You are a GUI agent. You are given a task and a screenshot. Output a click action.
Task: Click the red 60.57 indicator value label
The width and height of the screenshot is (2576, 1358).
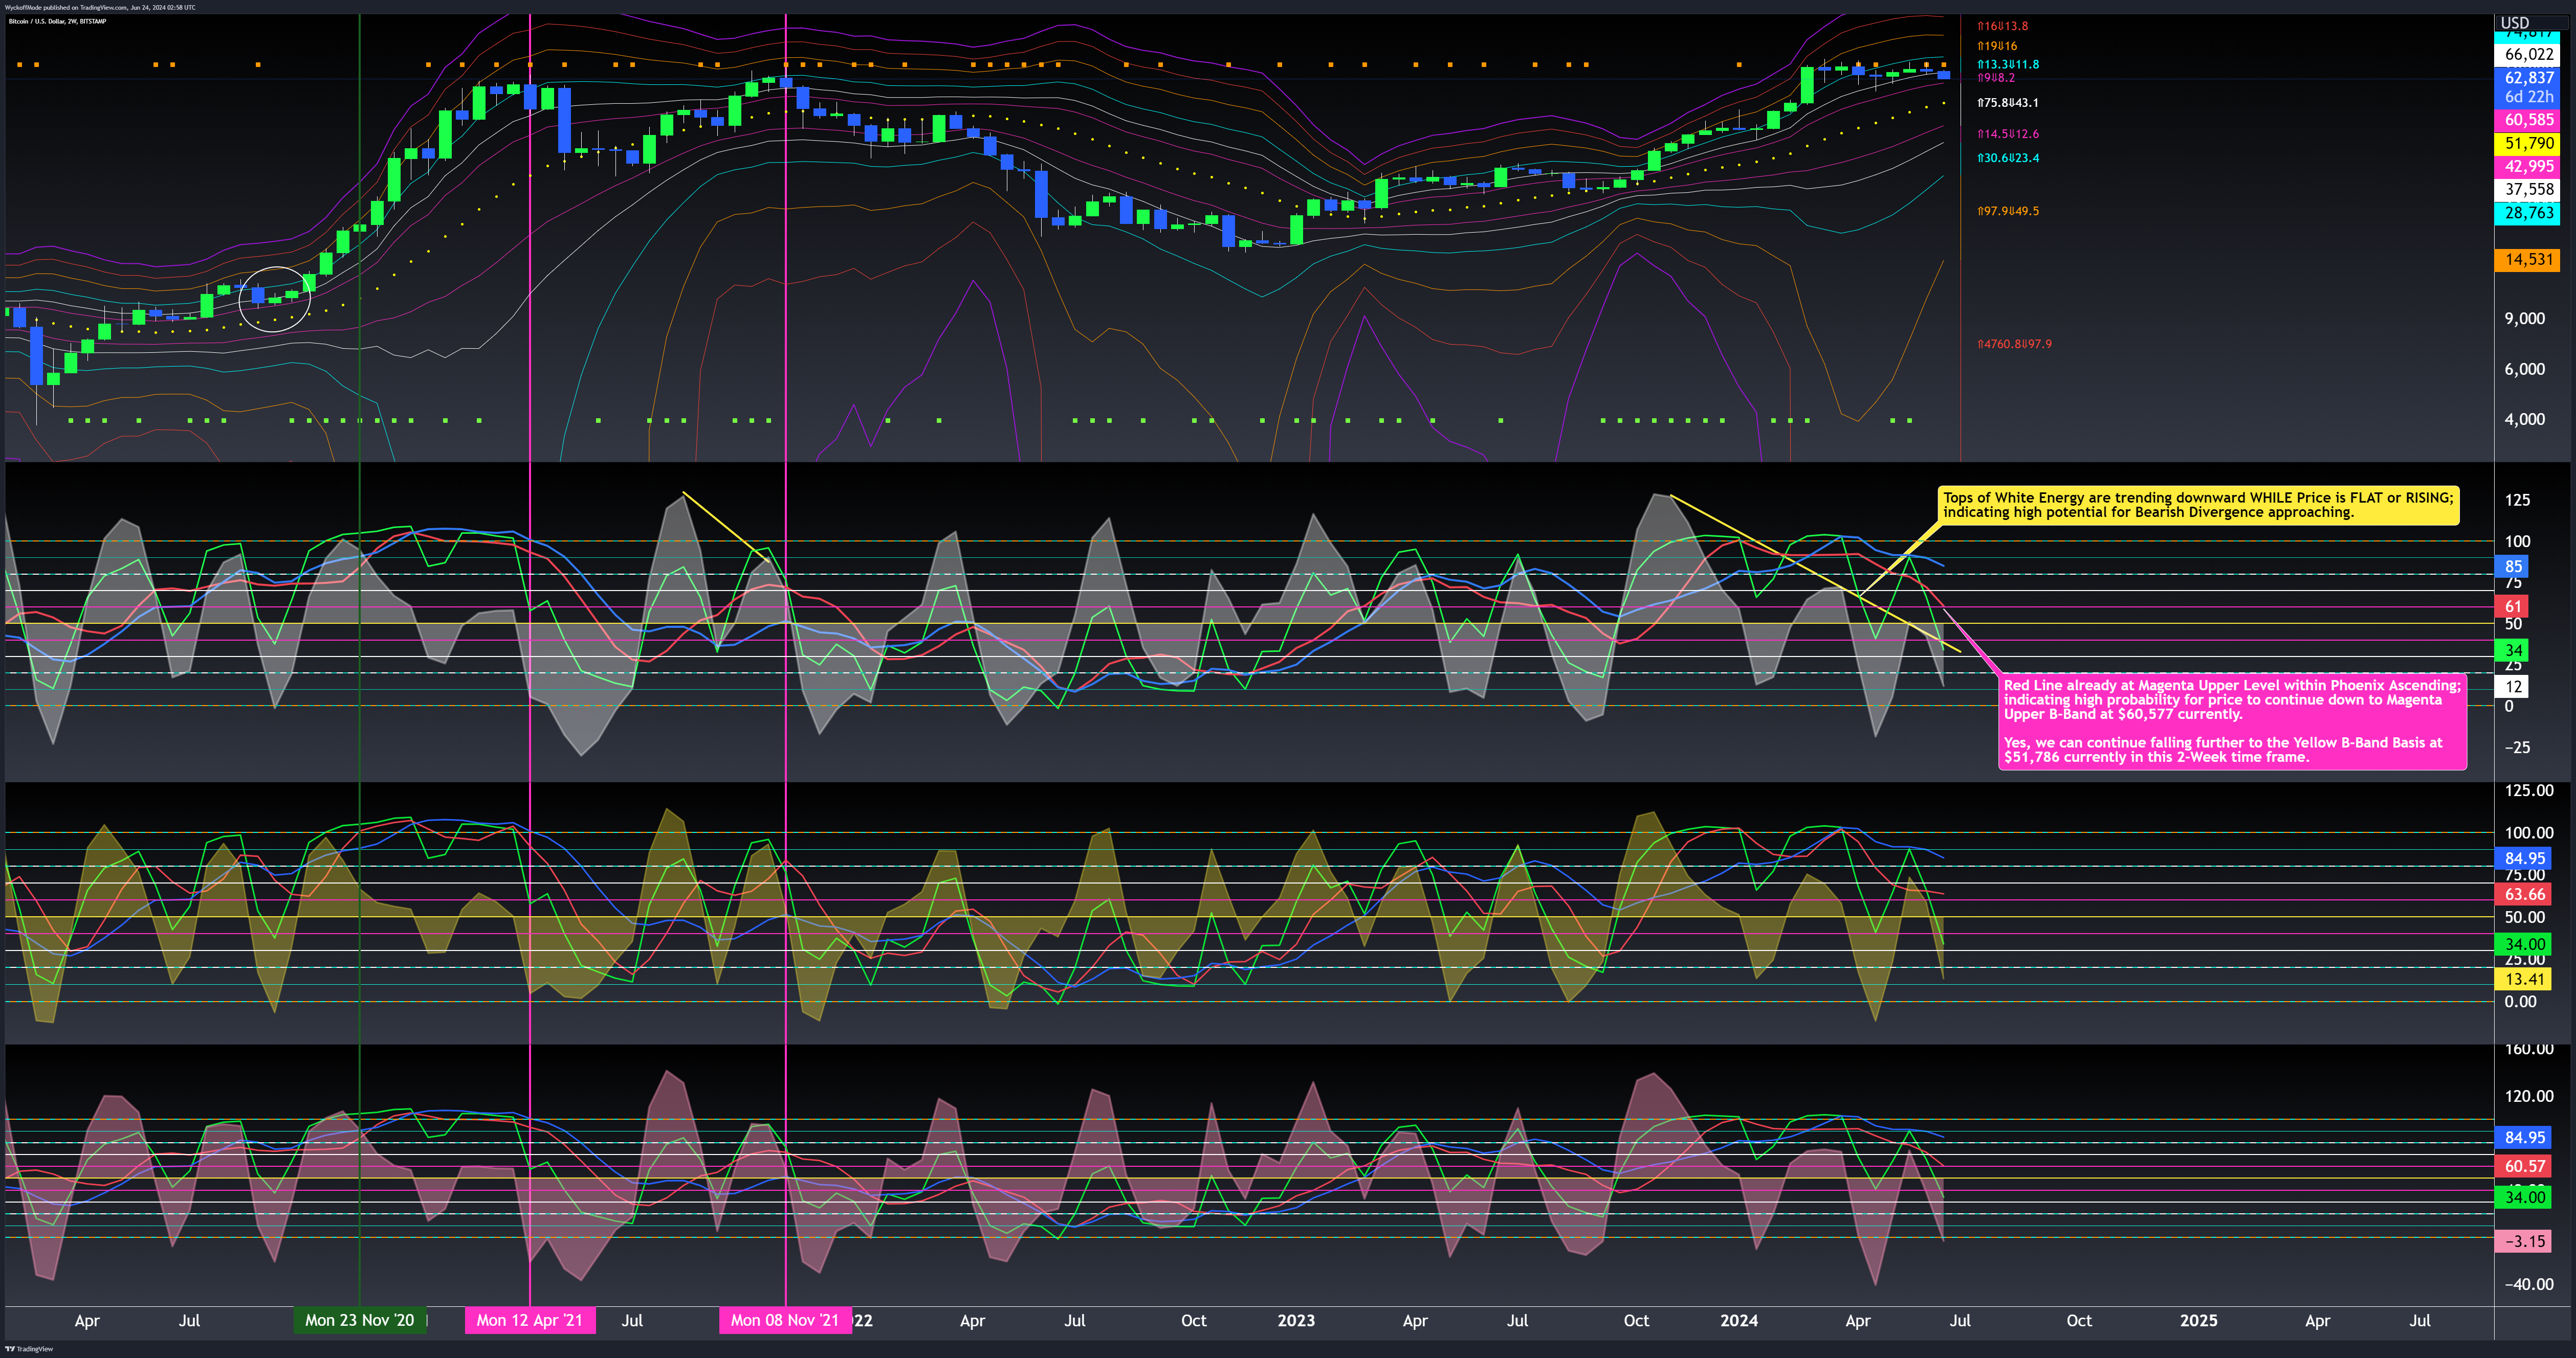coord(2524,1166)
